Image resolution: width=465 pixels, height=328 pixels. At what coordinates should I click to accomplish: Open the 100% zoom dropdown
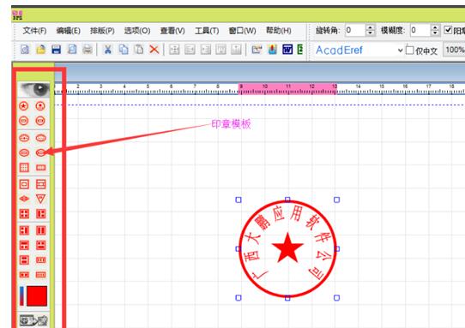(x=454, y=50)
